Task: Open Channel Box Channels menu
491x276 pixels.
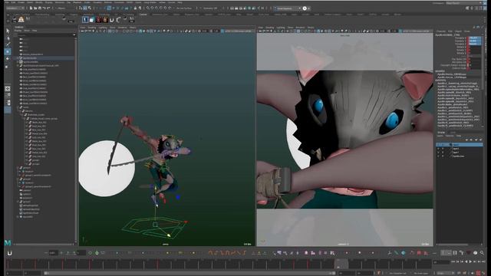Action: [441, 31]
